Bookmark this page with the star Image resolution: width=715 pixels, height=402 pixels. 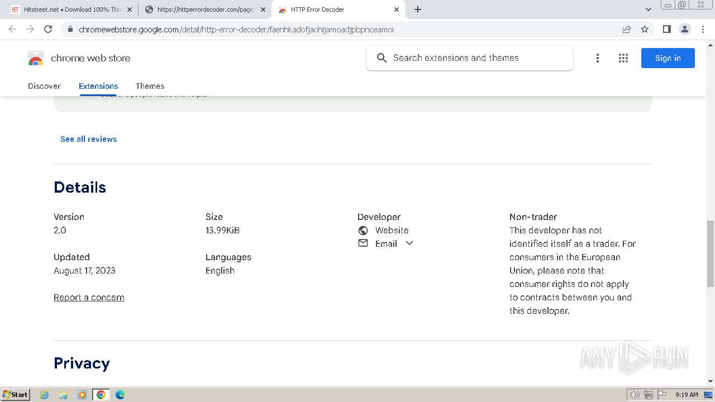tap(645, 30)
